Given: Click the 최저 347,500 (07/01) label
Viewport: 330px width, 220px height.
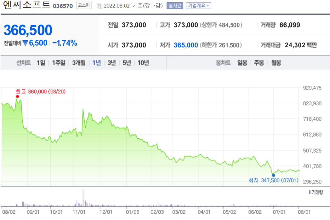Looking at the screenshot, I should click(273, 180).
